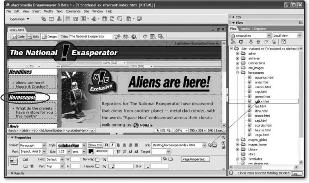Expand the Files panel to show sites
Screen dimensions: 309x183
284,42
